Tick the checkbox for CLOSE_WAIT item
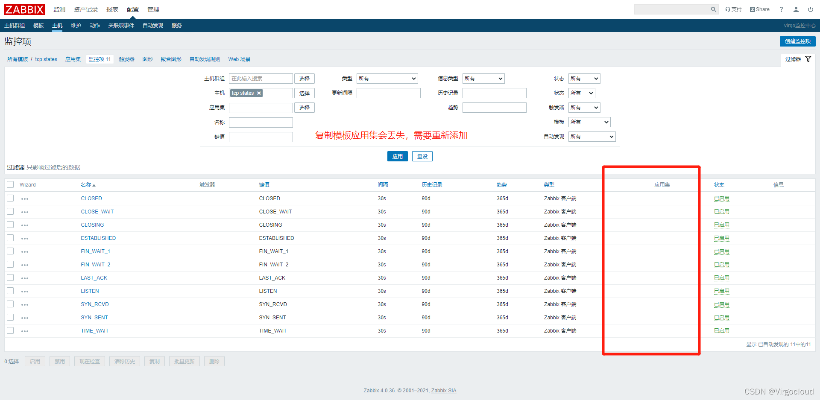 click(x=10, y=211)
